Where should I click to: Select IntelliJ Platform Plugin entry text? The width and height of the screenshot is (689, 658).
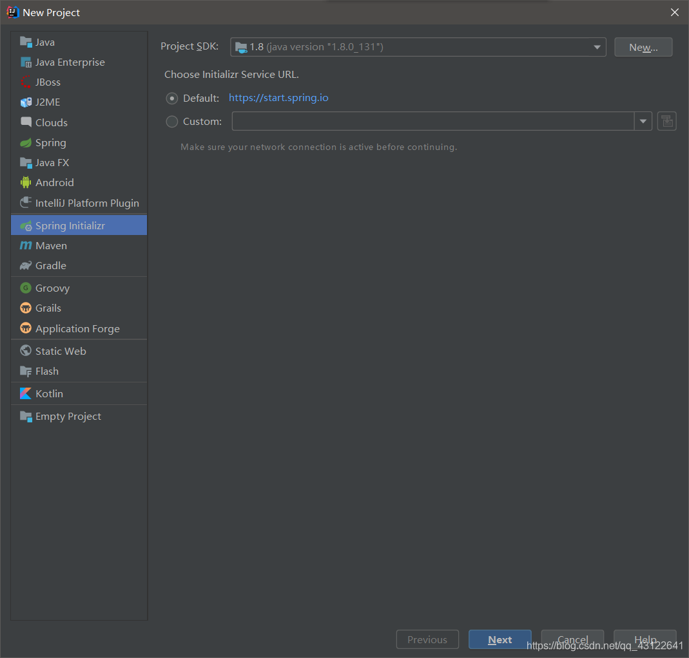87,203
